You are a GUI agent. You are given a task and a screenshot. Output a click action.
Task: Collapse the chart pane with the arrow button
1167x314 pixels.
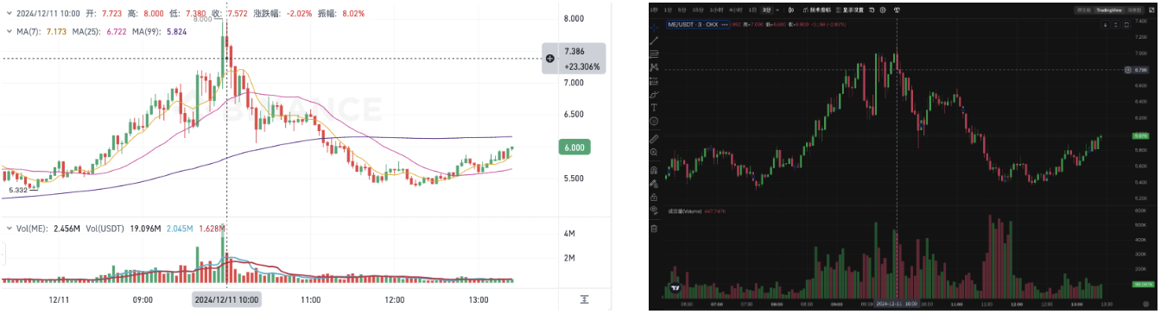click(1106, 25)
